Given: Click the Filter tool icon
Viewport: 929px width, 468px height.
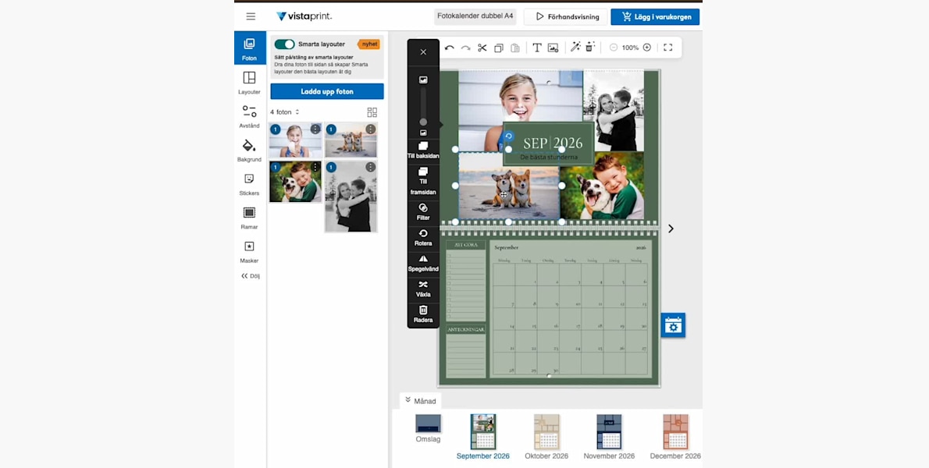Looking at the screenshot, I should (423, 212).
